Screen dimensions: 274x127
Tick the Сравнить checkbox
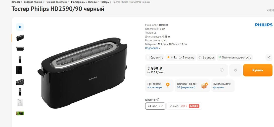click(148, 58)
